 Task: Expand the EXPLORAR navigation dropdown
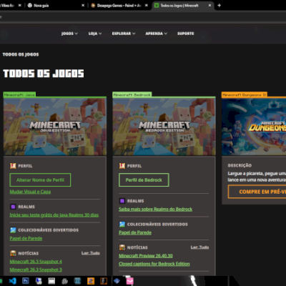tap(124, 34)
